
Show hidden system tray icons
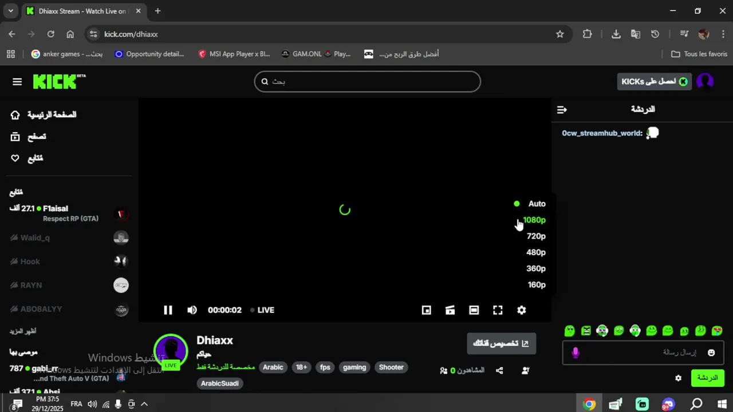click(144, 404)
